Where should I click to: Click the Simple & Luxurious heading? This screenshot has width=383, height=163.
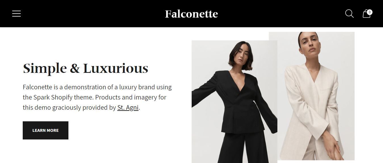coord(85,68)
